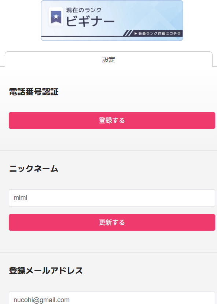
Task: Click the ニックネーム heading
Action: [34, 168]
